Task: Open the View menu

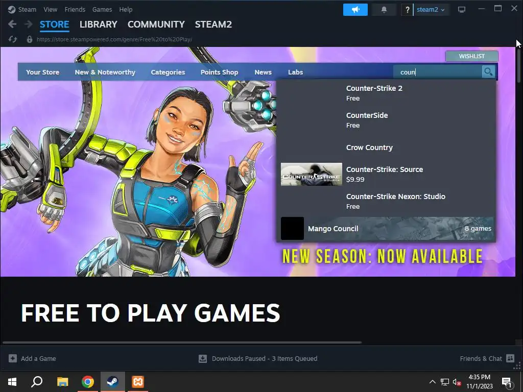Action: pyautogui.click(x=50, y=9)
